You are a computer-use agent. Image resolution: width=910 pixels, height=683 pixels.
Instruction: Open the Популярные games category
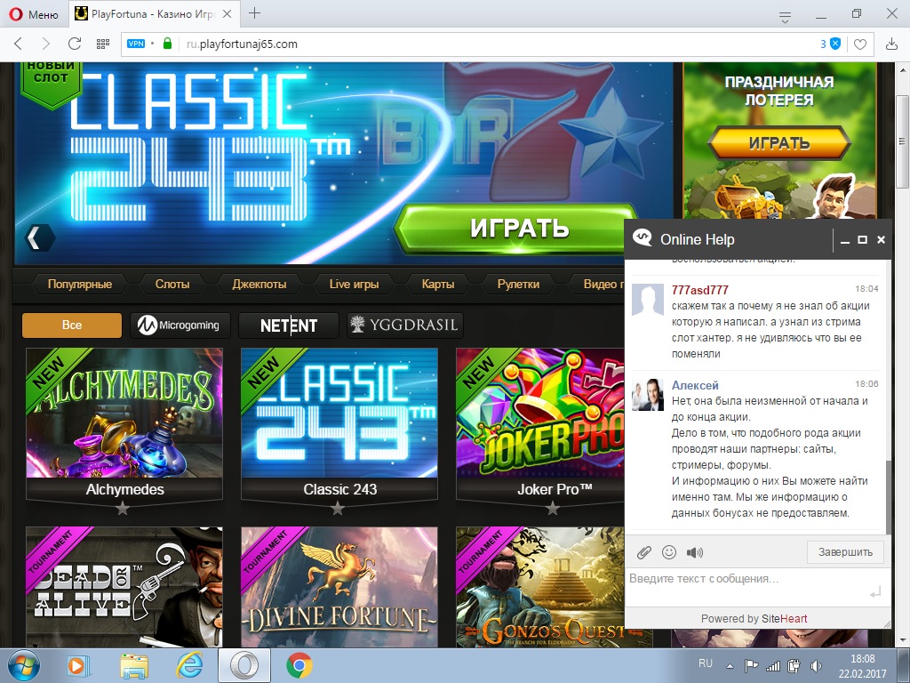79,284
